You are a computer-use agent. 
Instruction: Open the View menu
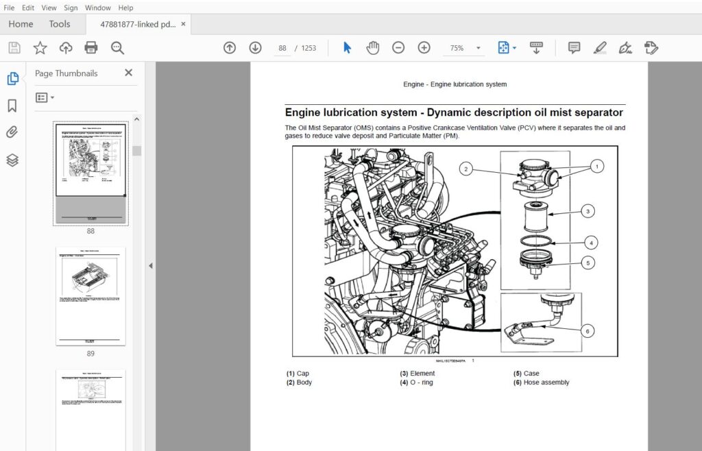click(49, 8)
